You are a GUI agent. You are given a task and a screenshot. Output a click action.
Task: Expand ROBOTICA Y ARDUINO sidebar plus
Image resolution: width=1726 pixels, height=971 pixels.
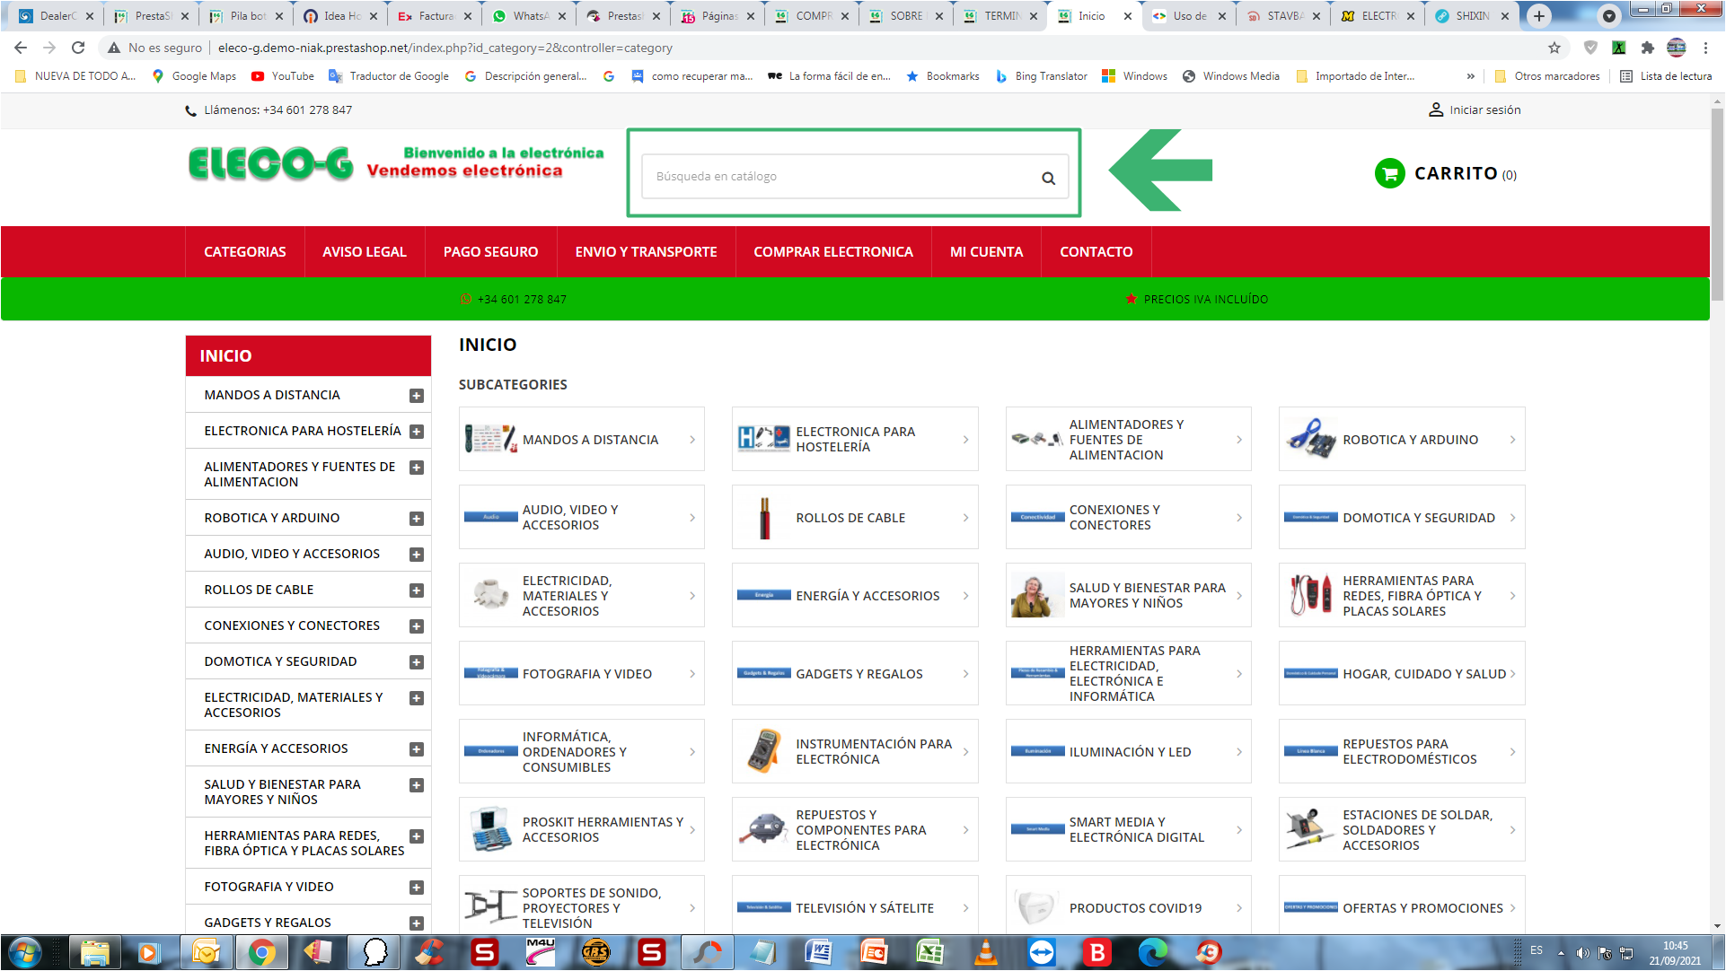pyautogui.click(x=416, y=519)
